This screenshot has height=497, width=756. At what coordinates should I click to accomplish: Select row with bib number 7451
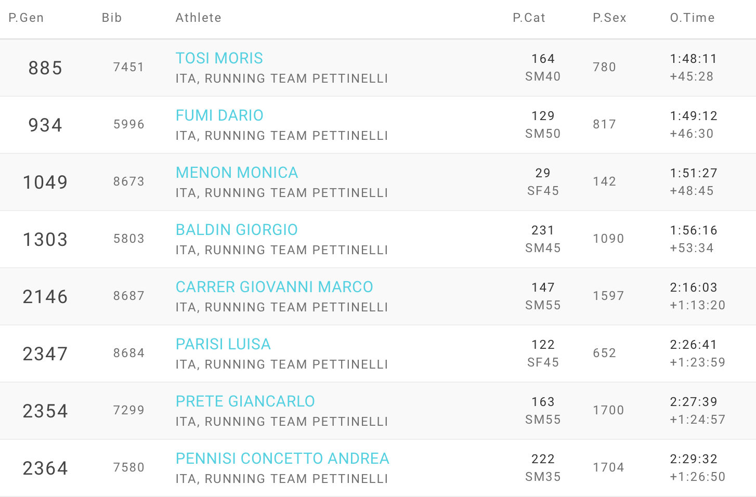tap(128, 67)
